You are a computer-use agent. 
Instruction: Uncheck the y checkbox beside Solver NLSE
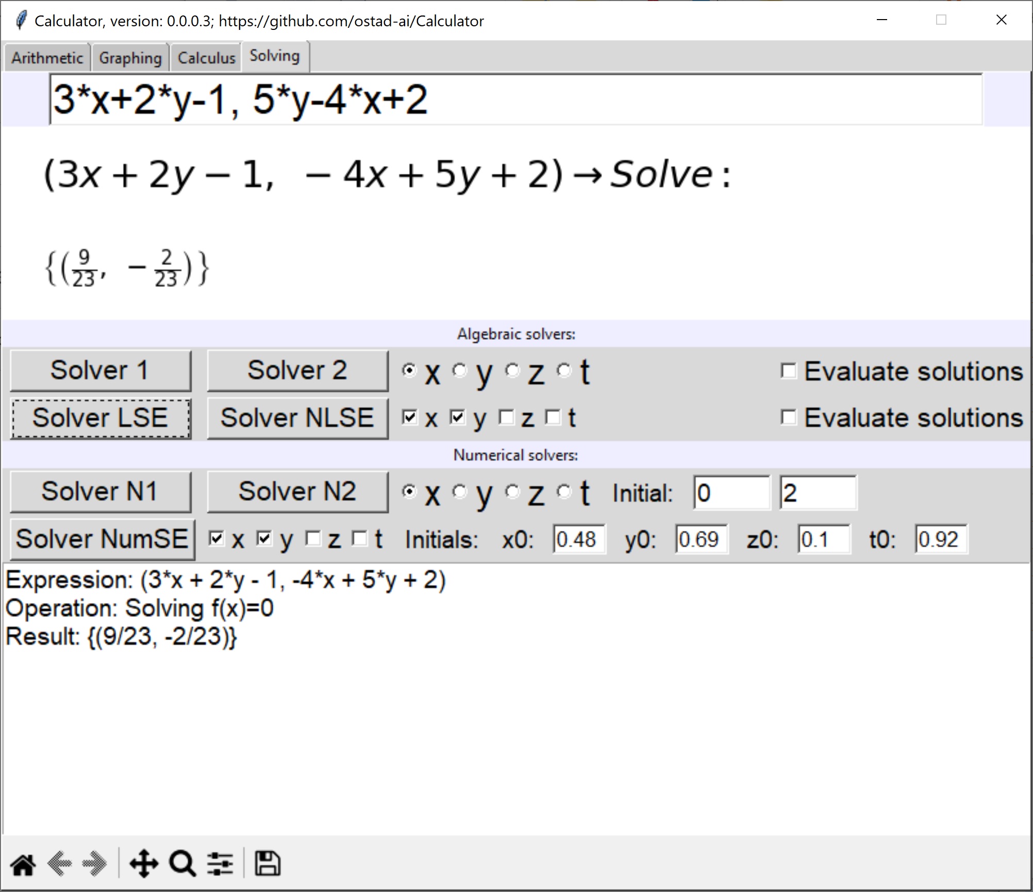[457, 417]
